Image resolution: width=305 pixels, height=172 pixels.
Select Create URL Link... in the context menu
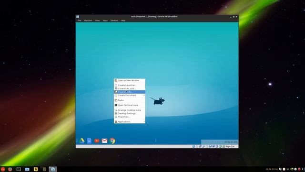pyautogui.click(x=130, y=88)
